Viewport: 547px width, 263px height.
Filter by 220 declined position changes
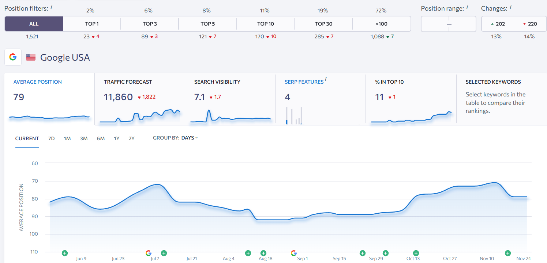[529, 24]
